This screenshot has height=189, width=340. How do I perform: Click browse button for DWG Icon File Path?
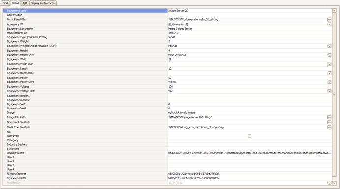(x=329, y=127)
